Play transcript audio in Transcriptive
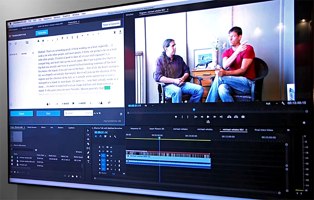The image size is (314, 200). [x=73, y=103]
